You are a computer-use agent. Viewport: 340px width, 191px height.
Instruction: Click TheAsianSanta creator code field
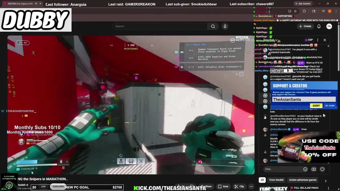304,99
